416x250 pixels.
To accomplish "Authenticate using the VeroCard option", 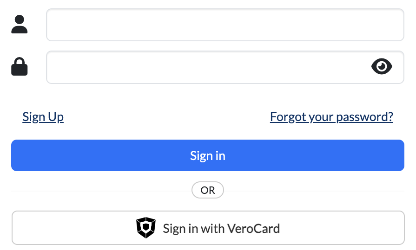I will 208,228.
